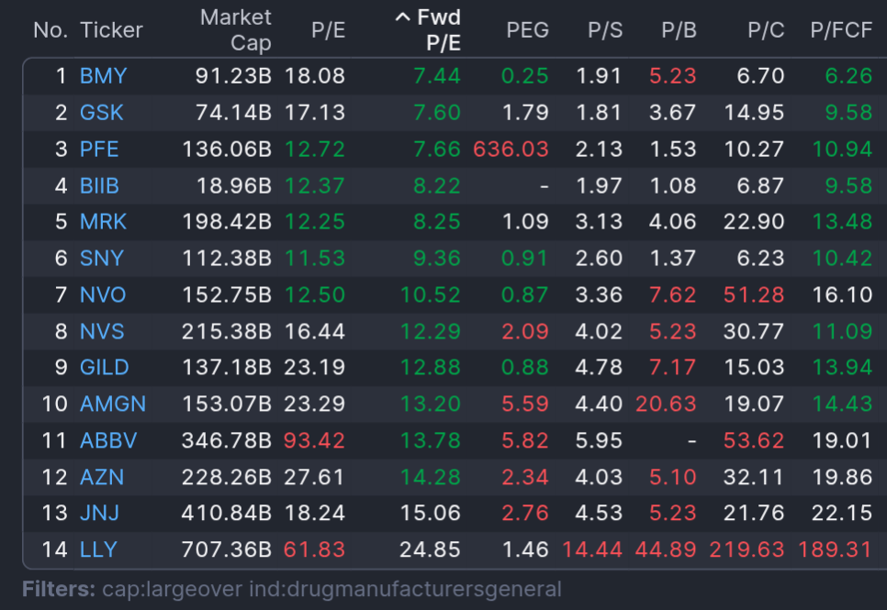Select BMY PEG value 0.25

(525, 76)
